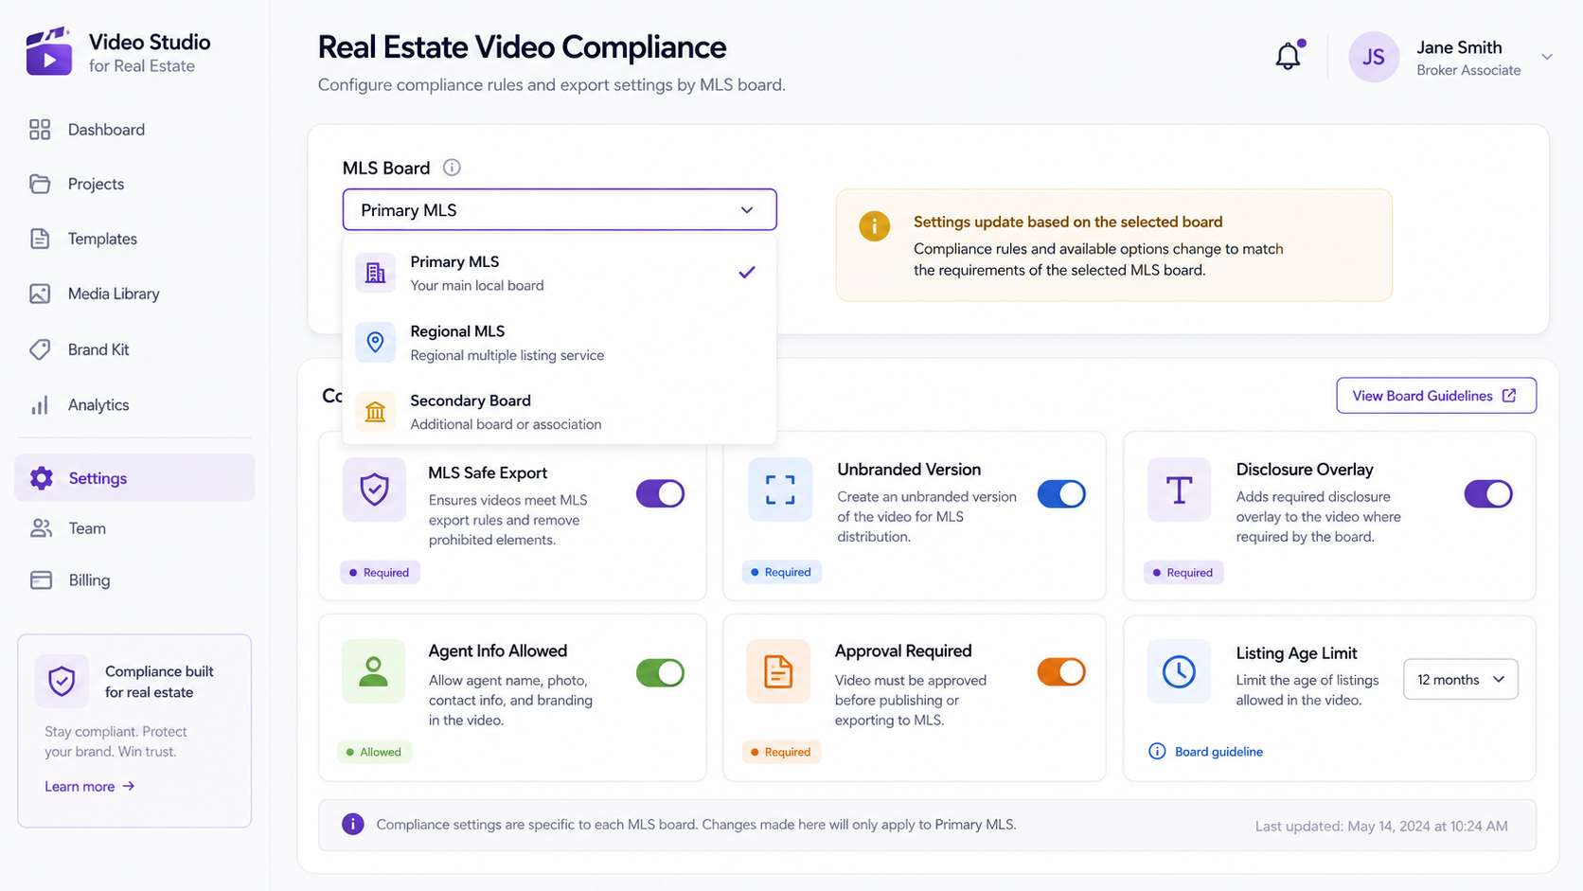Screen dimensions: 1583x891
Task: Click the info icon beside Board guideline
Action: click(x=1157, y=751)
